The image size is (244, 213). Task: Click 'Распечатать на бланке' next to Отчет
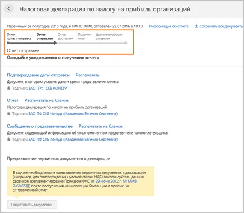coord(47,100)
